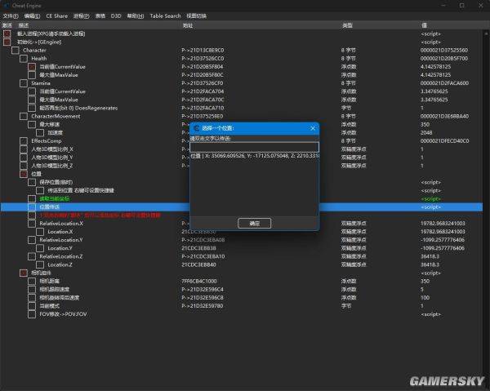Viewport: 490px width, 391px height.
Task: Click the Cheat Engine title bar icon
Action: coord(7,6)
